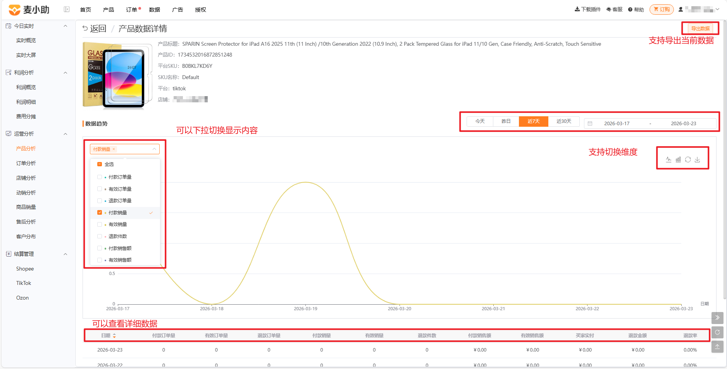
Task: Click the 导出数据 export button
Action: point(701,29)
